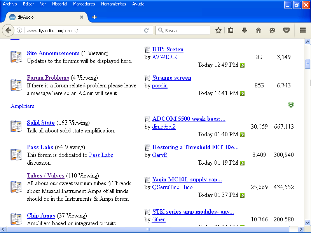Open the Herramientas menu
The image size is (311, 233).
pyautogui.click(x=114, y=4)
